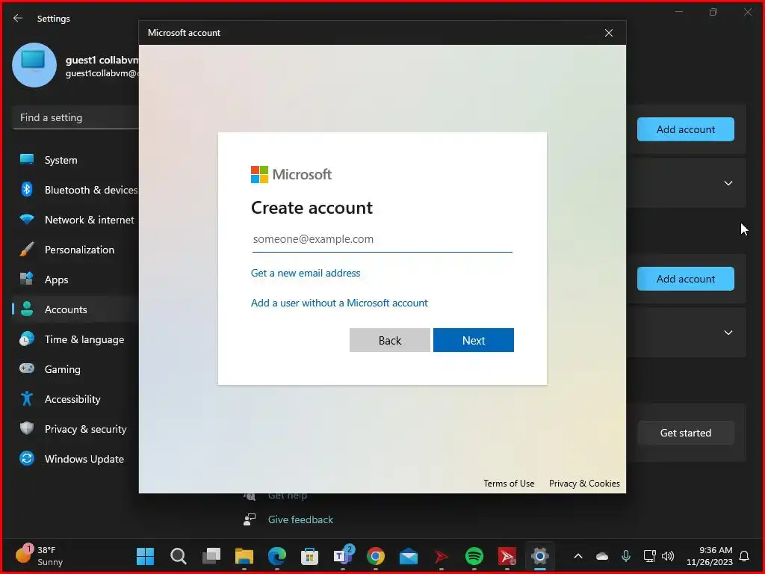Open Microsoft Teams from taskbar
Screen dimensions: 765x574
(342, 556)
